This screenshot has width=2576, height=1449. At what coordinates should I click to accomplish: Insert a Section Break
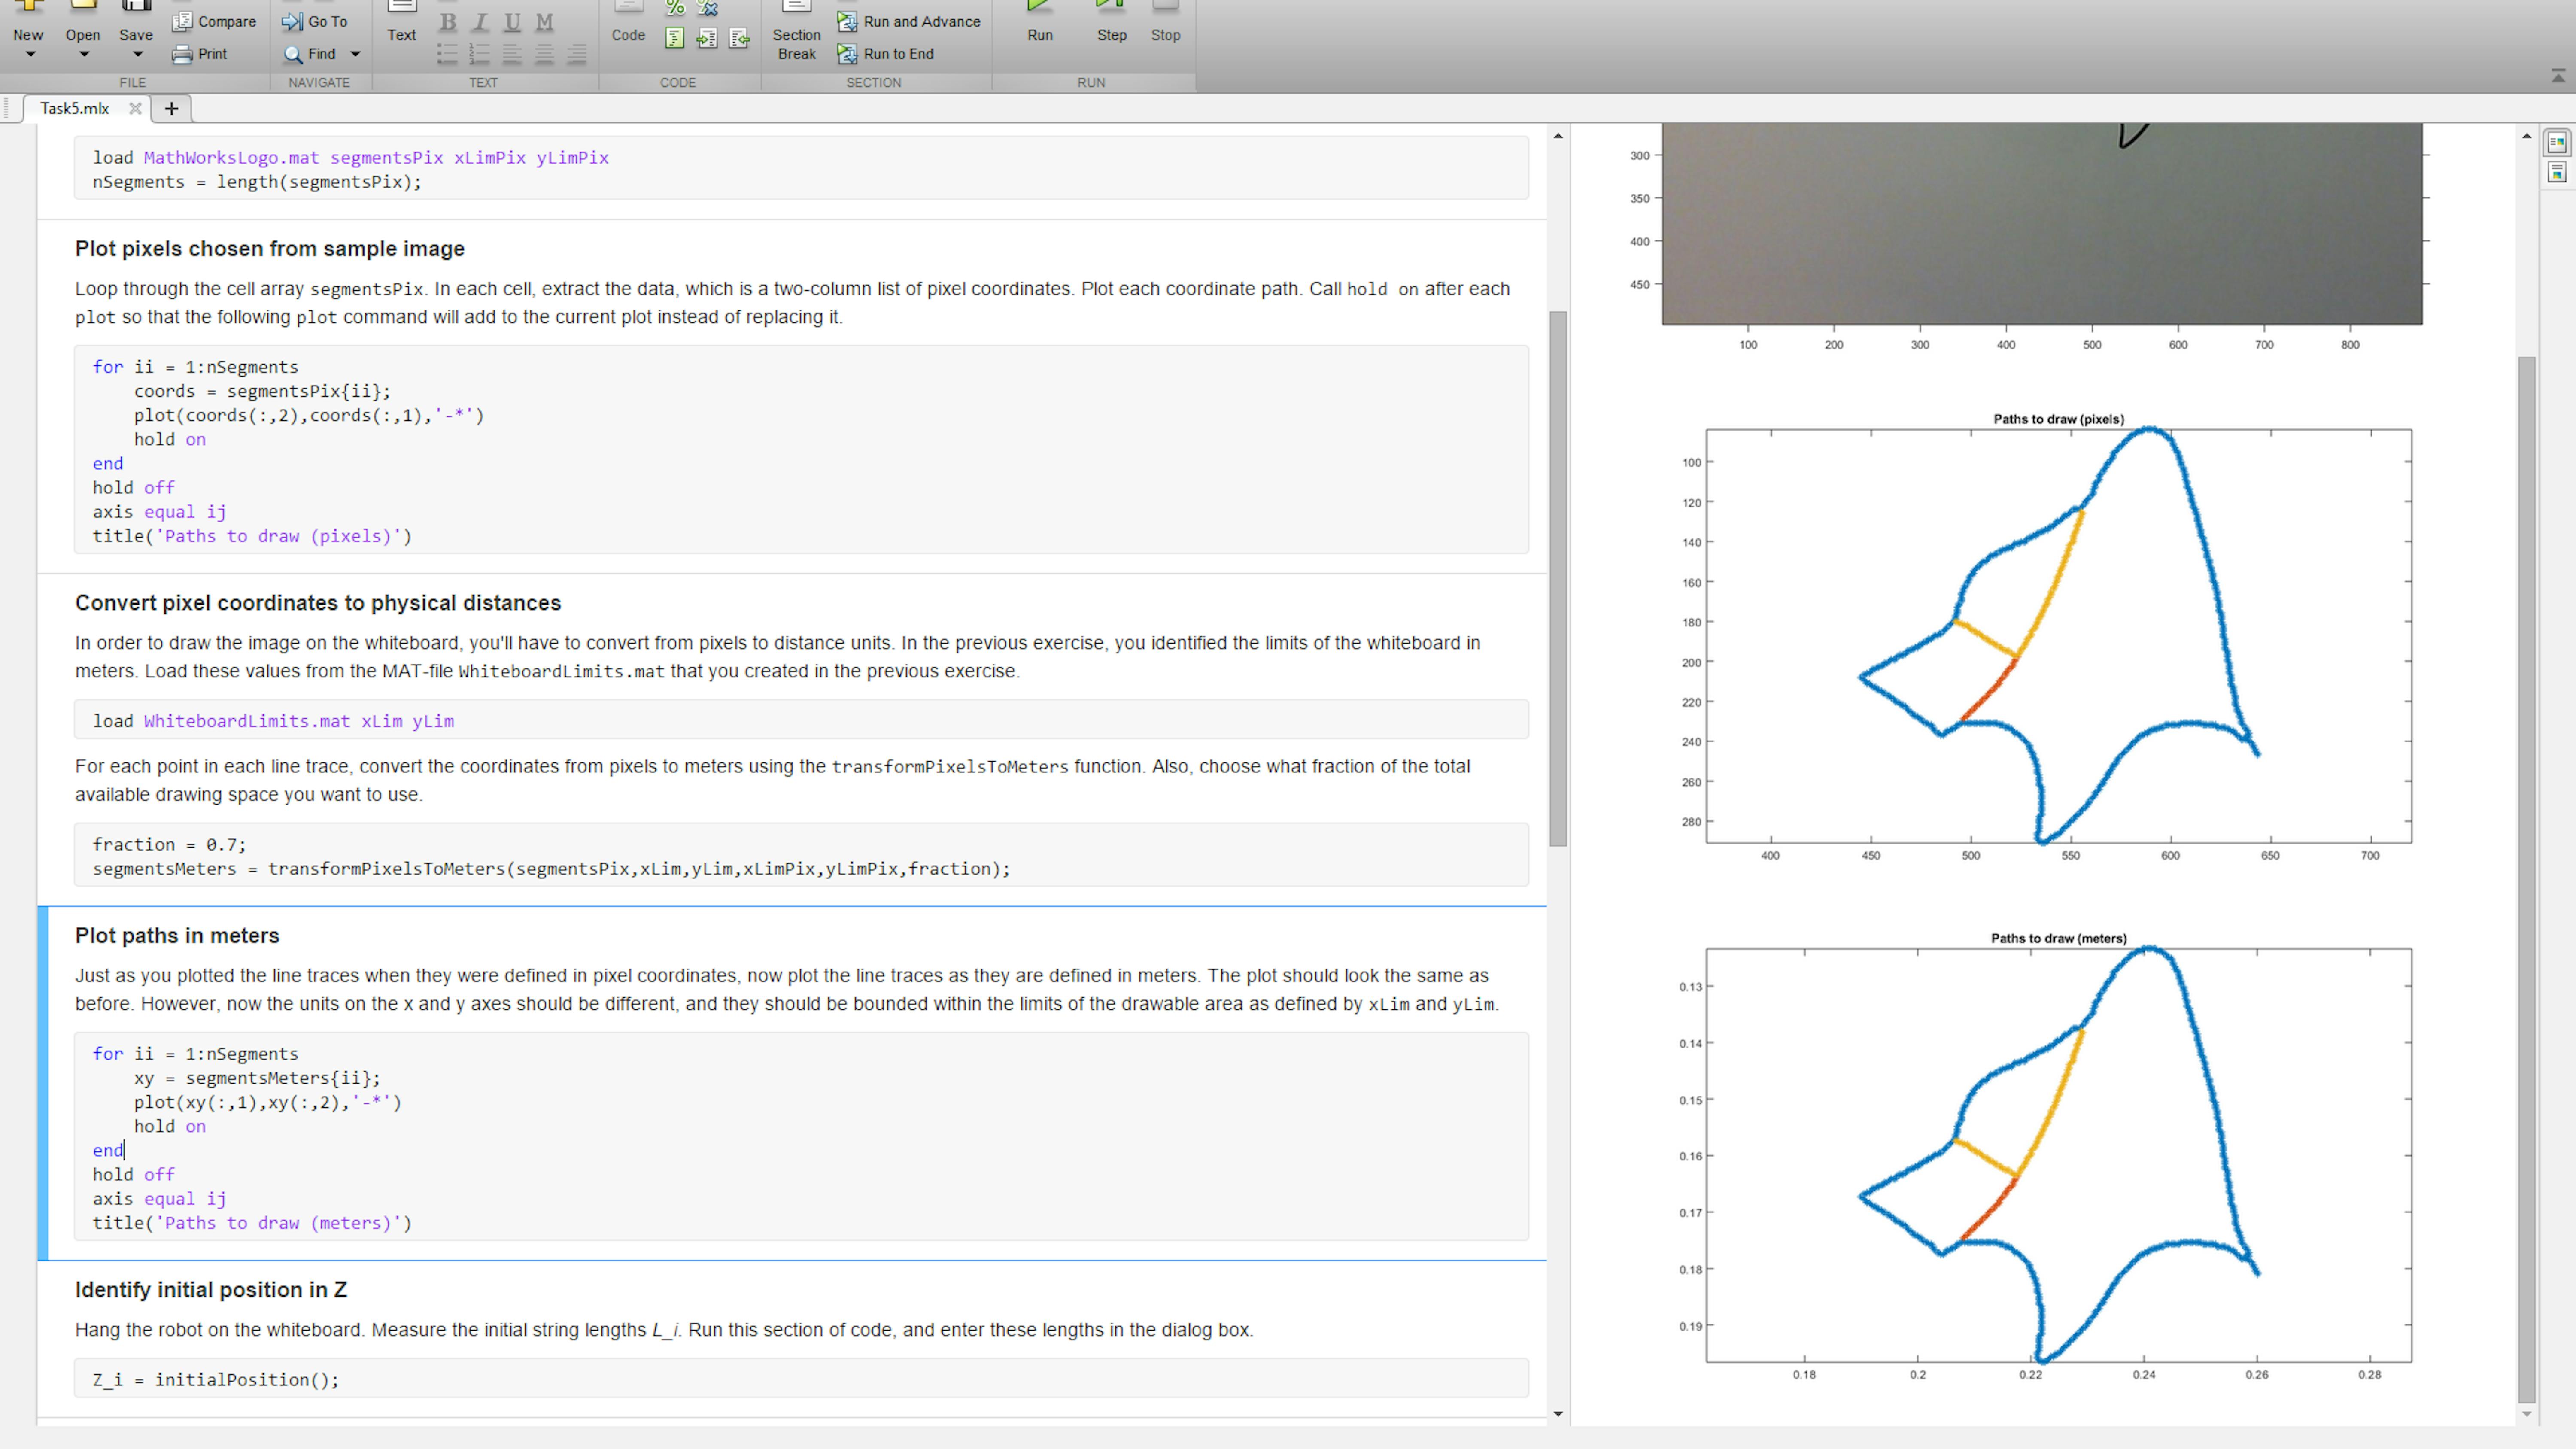796,33
